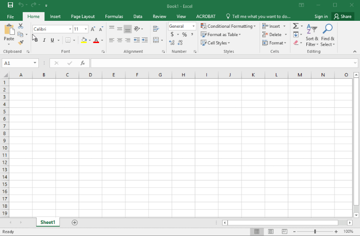Open the Calibri font name dropdown
This screenshot has height=236, width=360.
(x=70, y=29)
